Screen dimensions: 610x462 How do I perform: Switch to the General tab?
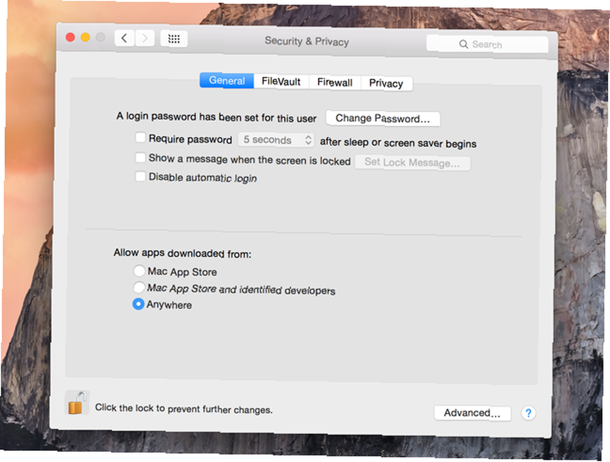(227, 81)
